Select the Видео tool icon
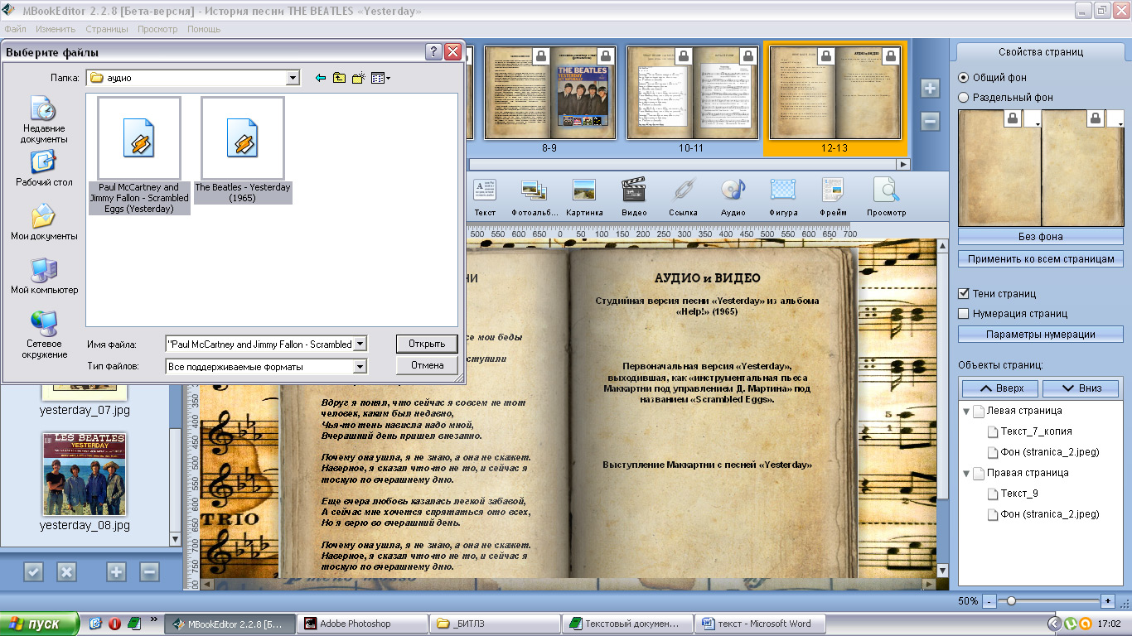The image size is (1132, 636). 634,198
